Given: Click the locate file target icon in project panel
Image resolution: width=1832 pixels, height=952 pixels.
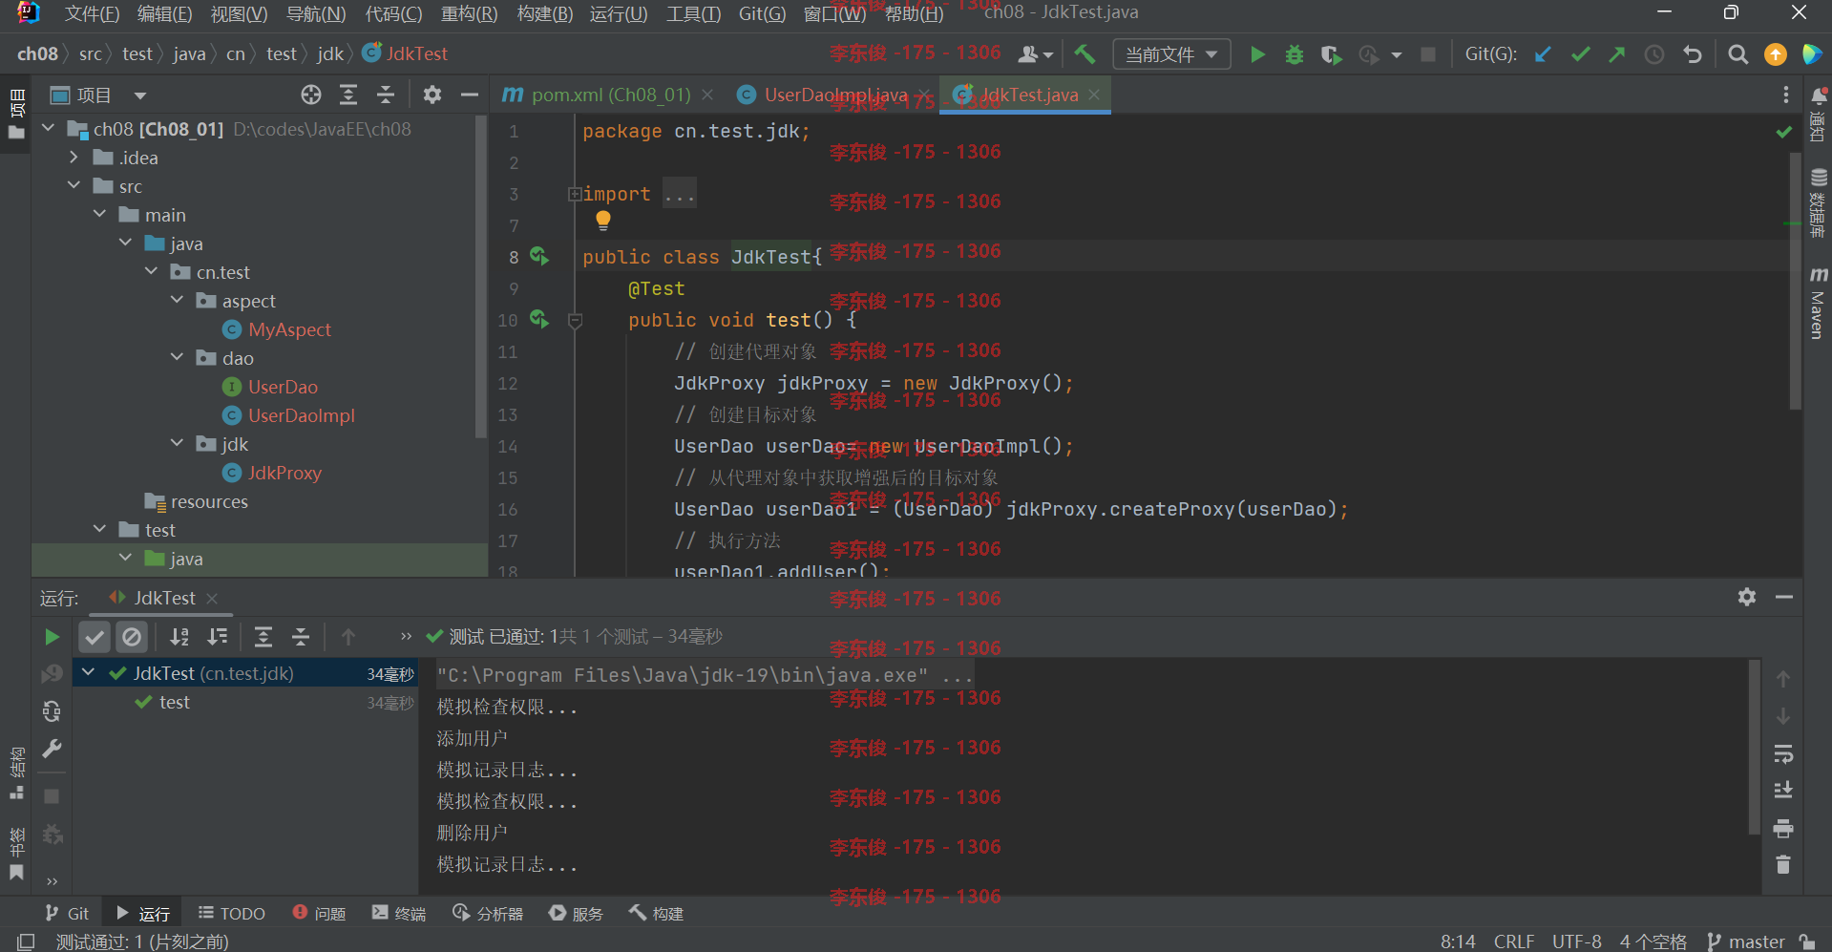Looking at the screenshot, I should (x=311, y=95).
